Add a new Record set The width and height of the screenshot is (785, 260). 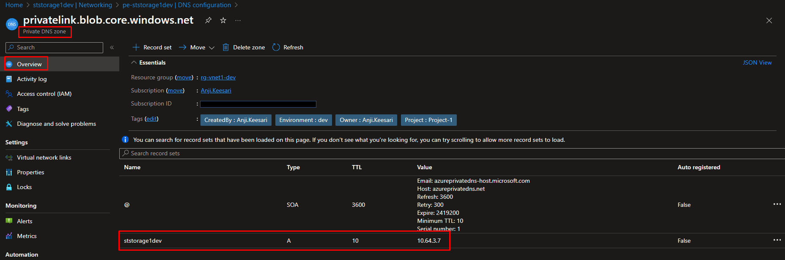152,47
